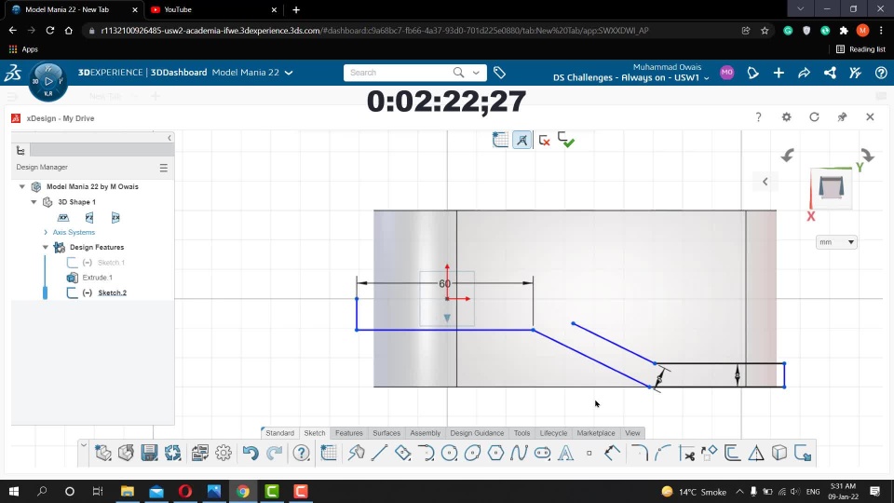Image resolution: width=894 pixels, height=503 pixels.
Task: Collapse the Design Features node
Action: click(x=46, y=247)
